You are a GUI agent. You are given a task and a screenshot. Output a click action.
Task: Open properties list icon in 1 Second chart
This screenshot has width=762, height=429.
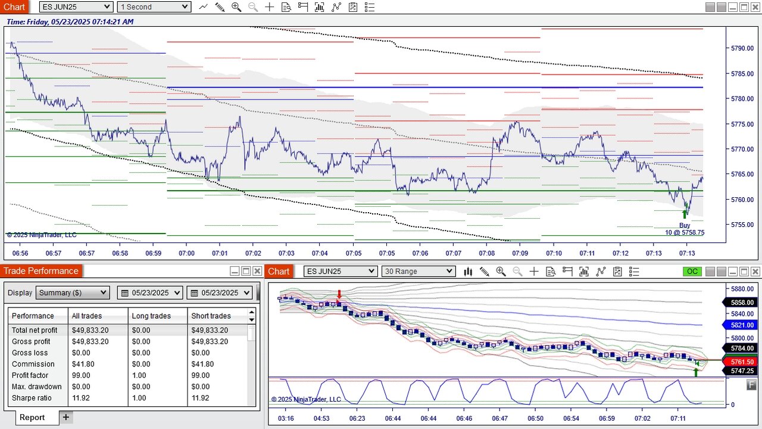[370, 7]
